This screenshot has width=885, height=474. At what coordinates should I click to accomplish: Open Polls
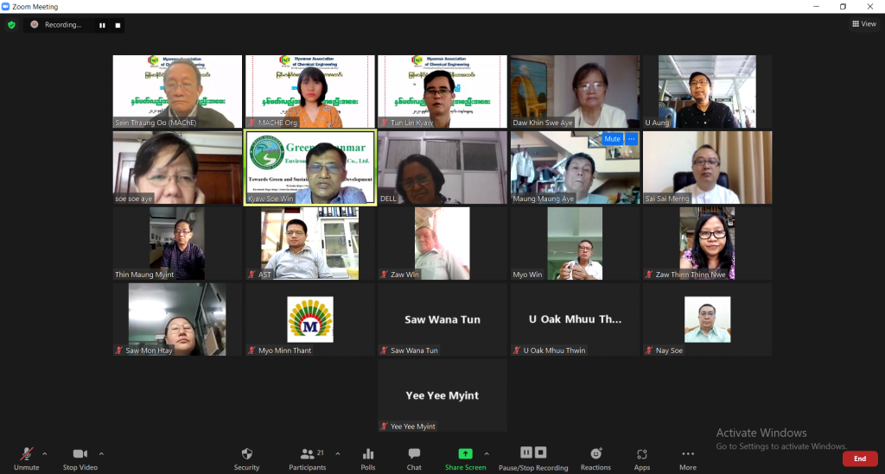(368, 458)
